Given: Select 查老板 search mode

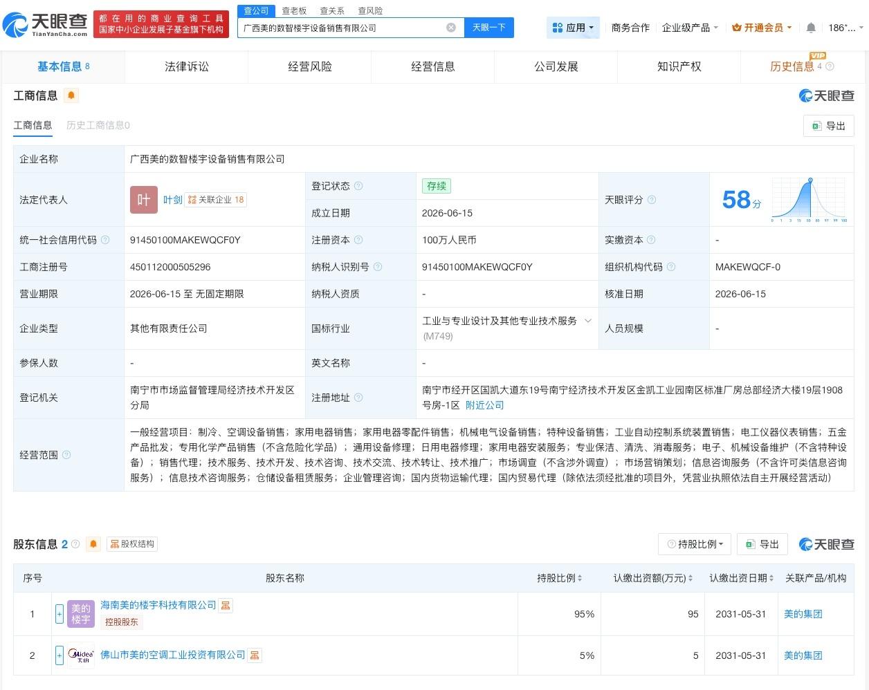Looking at the screenshot, I should 294,10.
